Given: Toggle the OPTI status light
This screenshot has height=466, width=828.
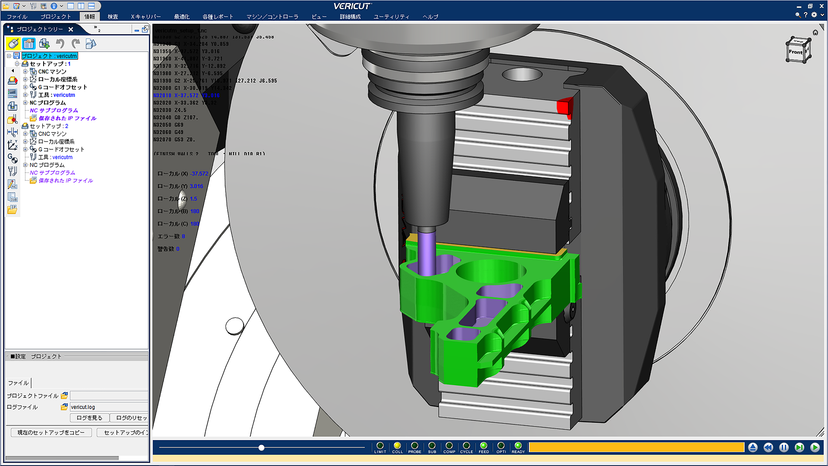Looking at the screenshot, I should click(501, 446).
